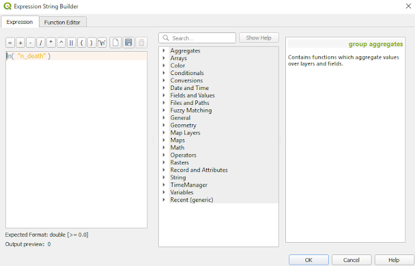Click into the function Search field
The image size is (415, 266).
[x=197, y=38]
